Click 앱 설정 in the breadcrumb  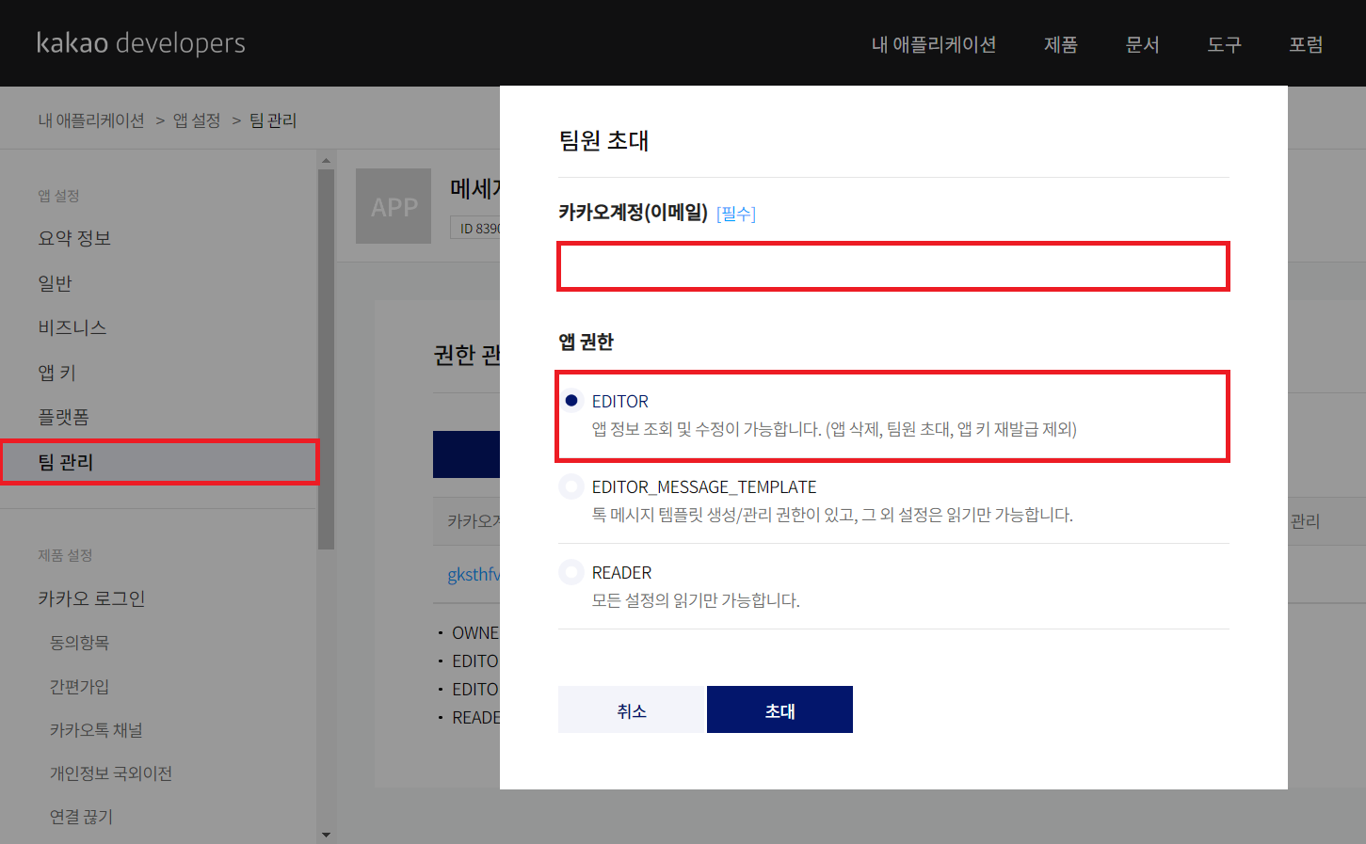pos(197,120)
